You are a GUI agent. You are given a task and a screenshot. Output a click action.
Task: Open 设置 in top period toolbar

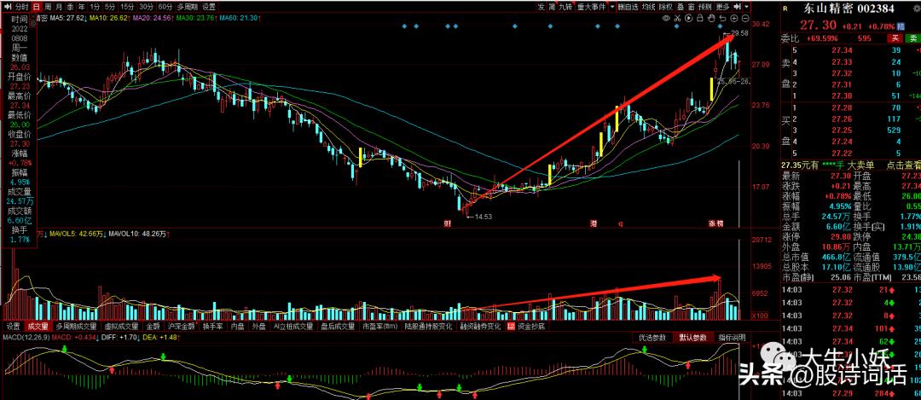coord(209,7)
